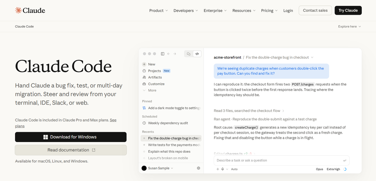This screenshot has width=376, height=181.
Task: Expand the Resources menu chevron
Action: click(254, 11)
